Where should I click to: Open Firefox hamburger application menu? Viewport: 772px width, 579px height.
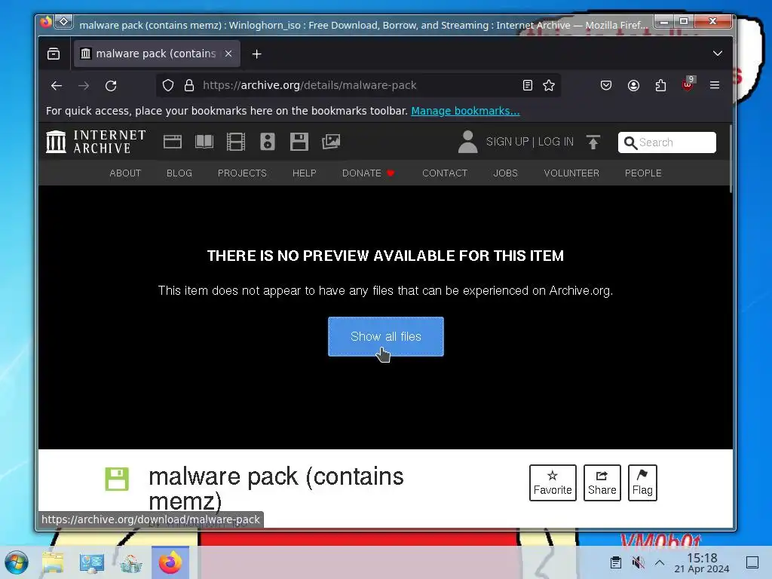[715, 85]
